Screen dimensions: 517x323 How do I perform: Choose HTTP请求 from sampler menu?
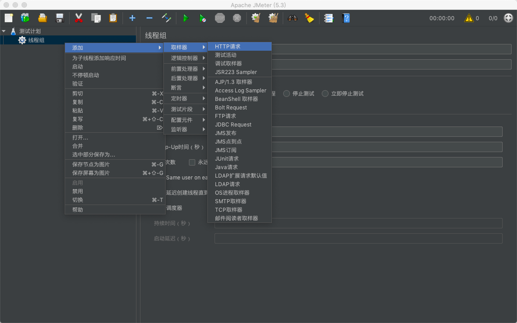click(240, 47)
